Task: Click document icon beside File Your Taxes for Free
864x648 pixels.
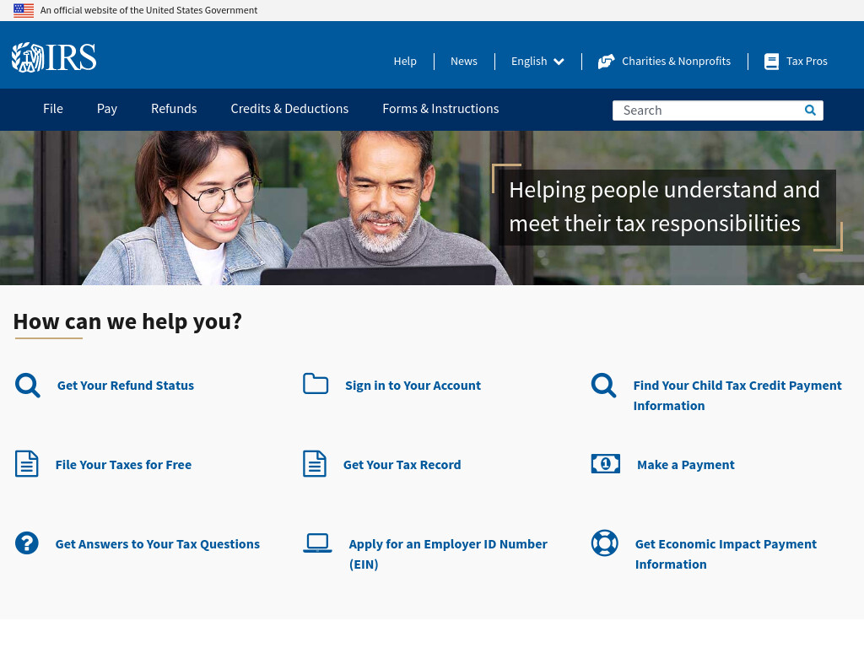Action: tap(26, 463)
